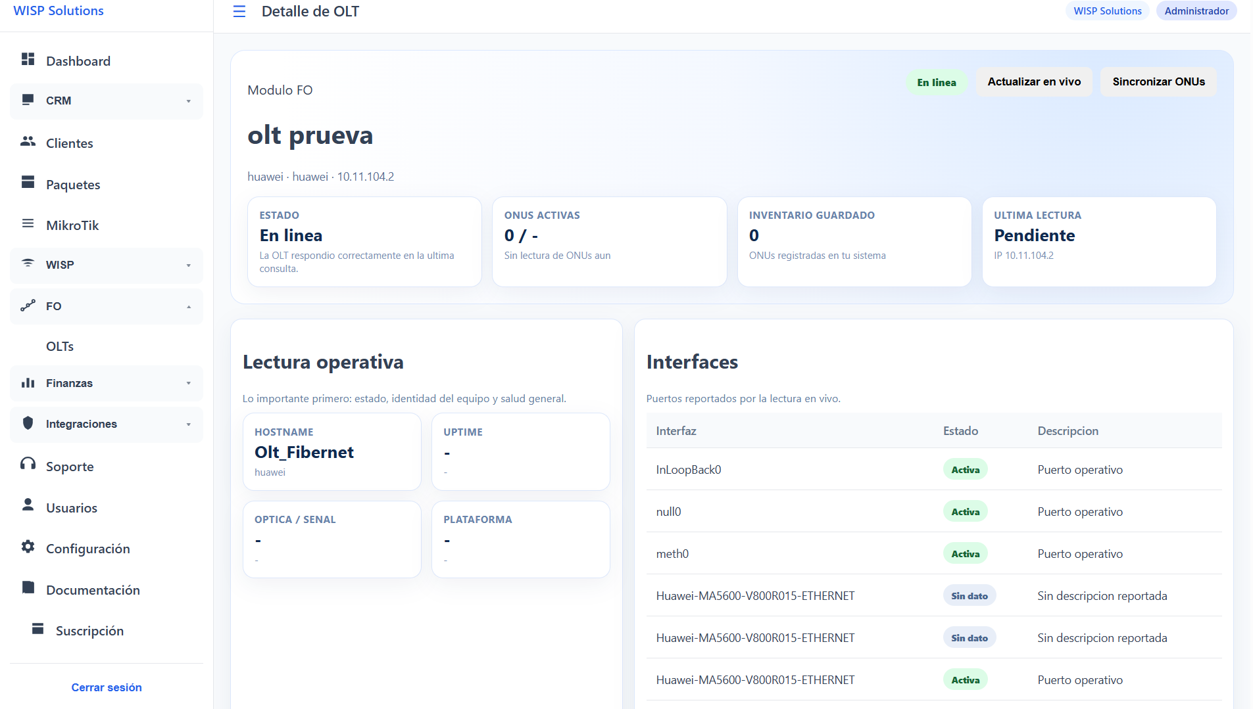Expand the CRM sidebar section
This screenshot has height=709, width=1253.
pos(107,101)
